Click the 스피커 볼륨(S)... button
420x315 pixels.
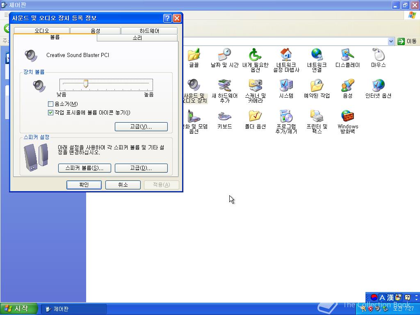pos(84,168)
